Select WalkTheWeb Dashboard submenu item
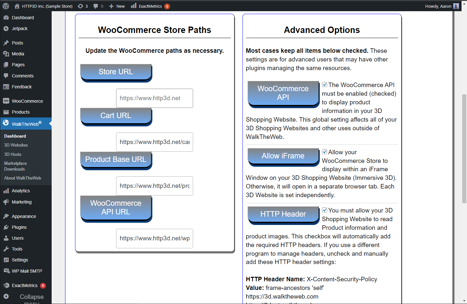 pos(15,136)
